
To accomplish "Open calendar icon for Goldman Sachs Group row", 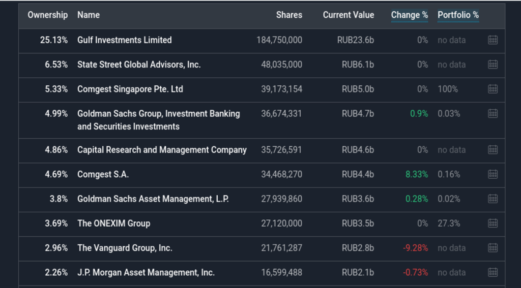I will [492, 113].
